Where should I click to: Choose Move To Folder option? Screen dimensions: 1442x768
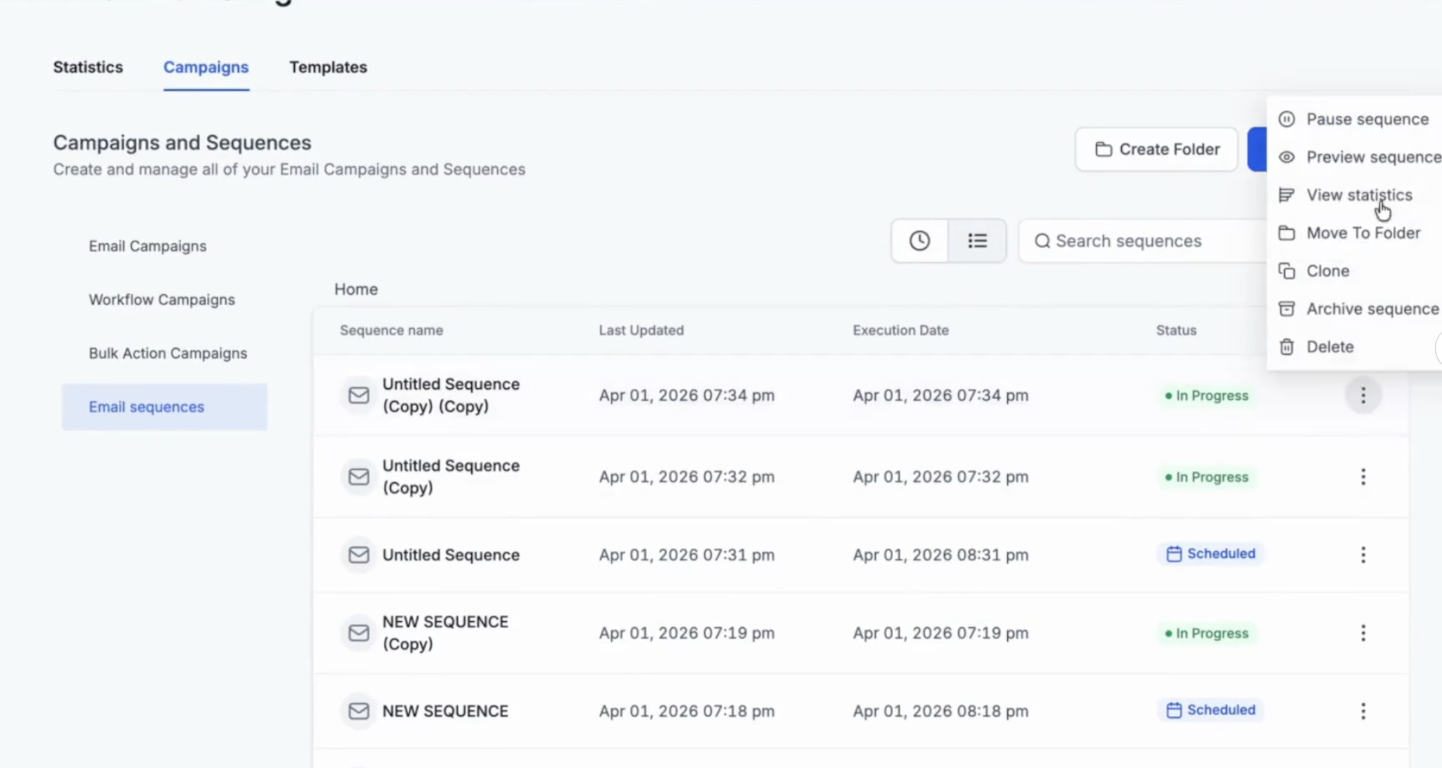coord(1363,233)
